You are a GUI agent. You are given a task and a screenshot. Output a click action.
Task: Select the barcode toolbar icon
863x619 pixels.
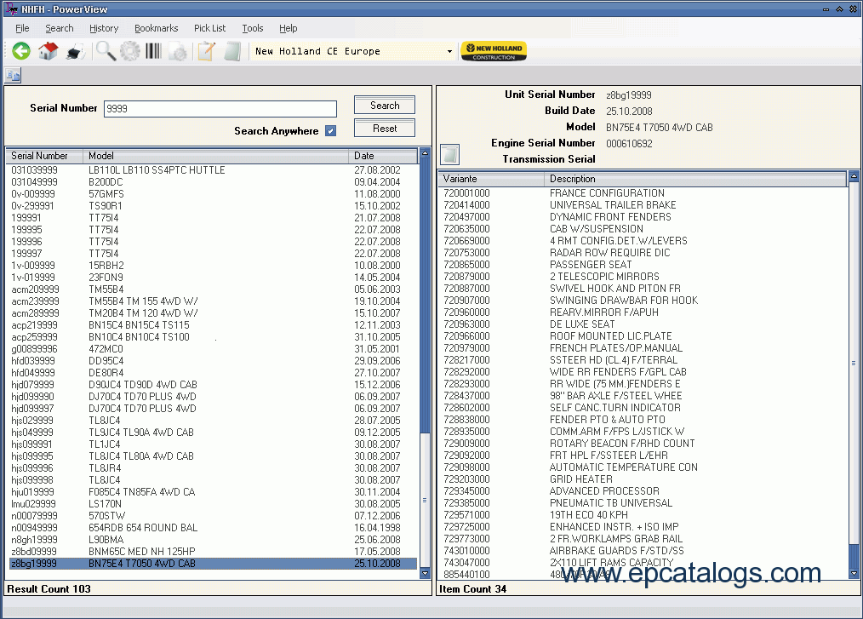[153, 51]
